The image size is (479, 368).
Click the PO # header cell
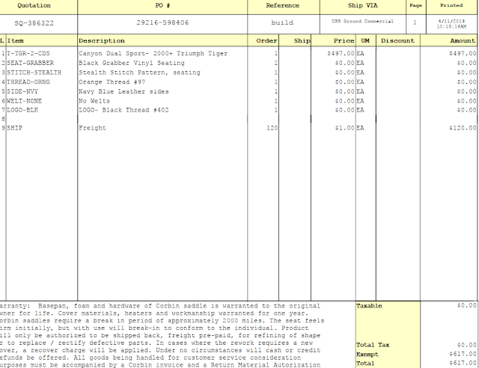point(162,5)
